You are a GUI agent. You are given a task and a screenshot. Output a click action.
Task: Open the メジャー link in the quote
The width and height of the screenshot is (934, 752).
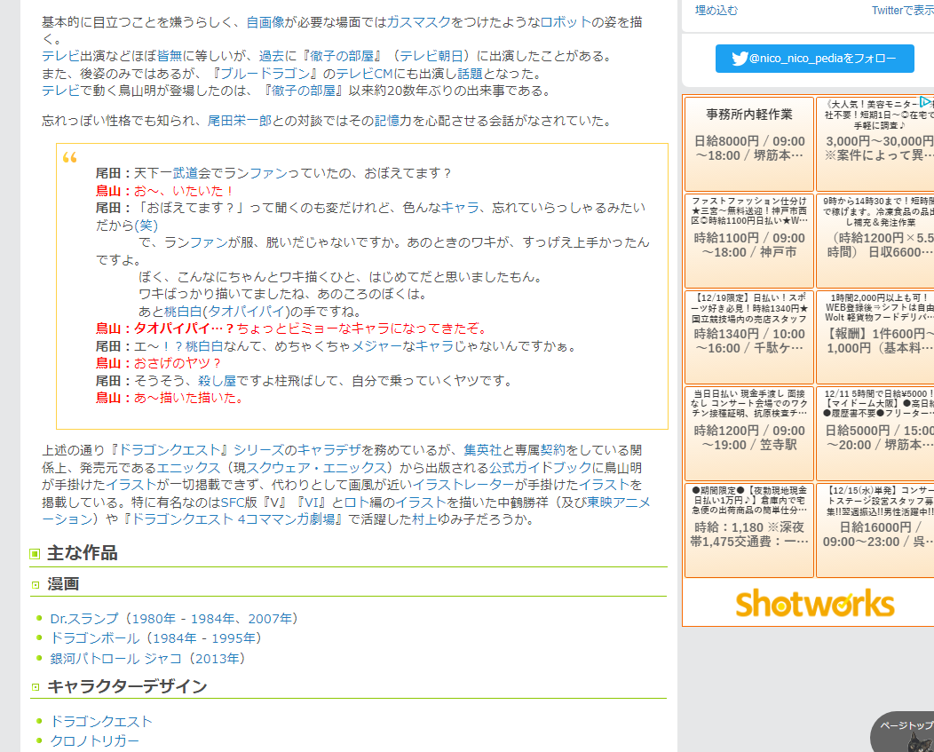pyautogui.click(x=377, y=346)
